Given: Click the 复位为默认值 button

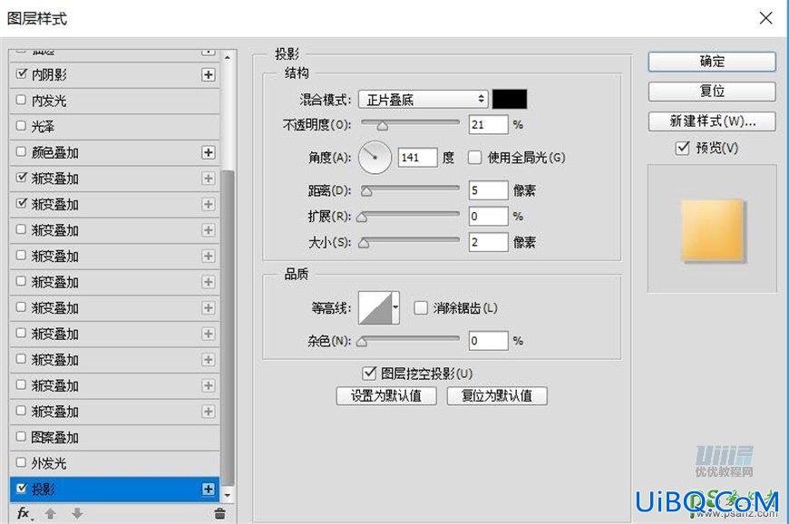Looking at the screenshot, I should pyautogui.click(x=497, y=396).
